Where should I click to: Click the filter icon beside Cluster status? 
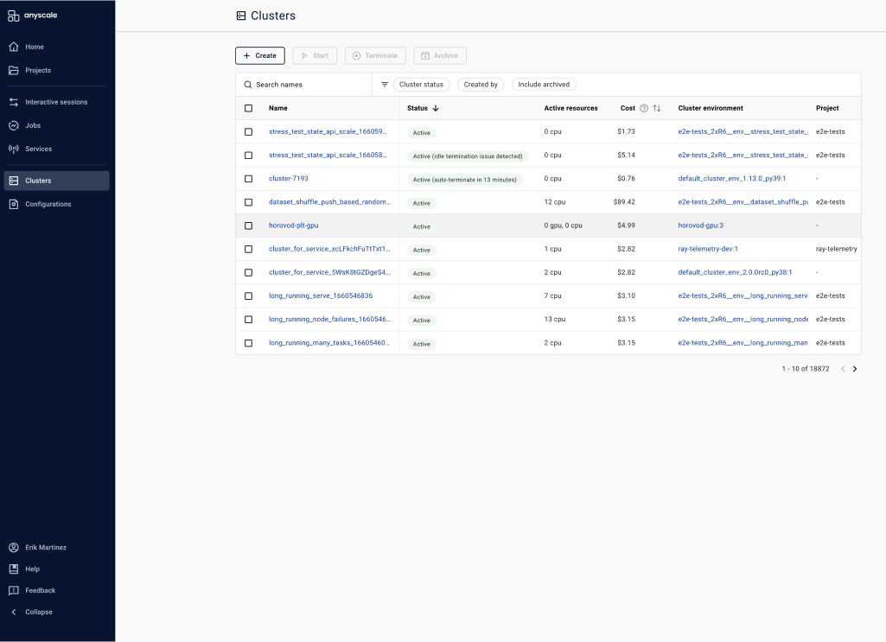click(385, 85)
